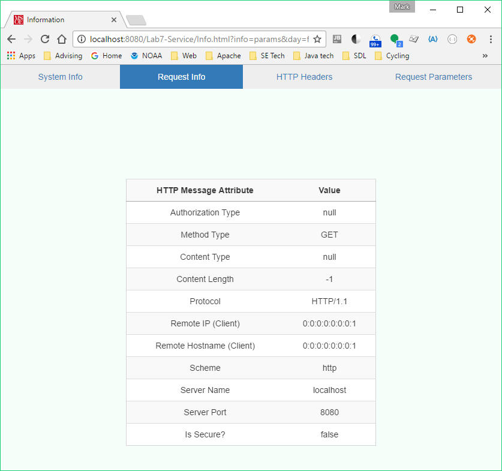Click inside the address bar URL field
502x471 pixels.
click(x=198, y=38)
